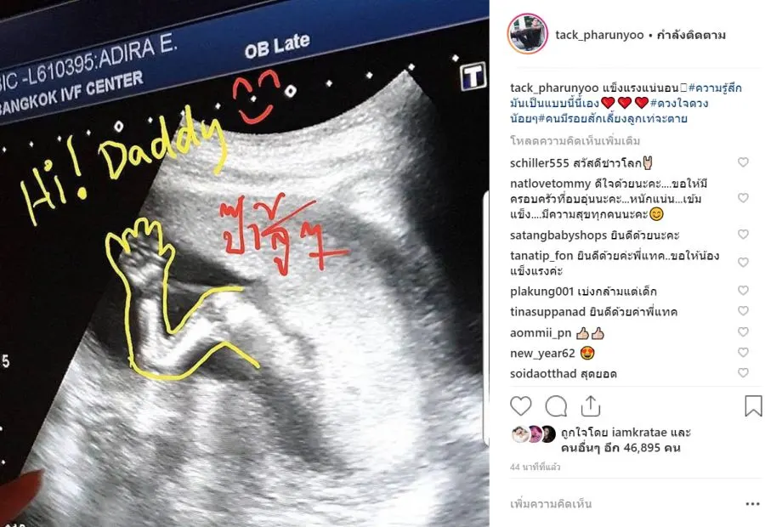Open tack_pharunyoo profile picture
The width and height of the screenshot is (765, 527).
(x=527, y=34)
